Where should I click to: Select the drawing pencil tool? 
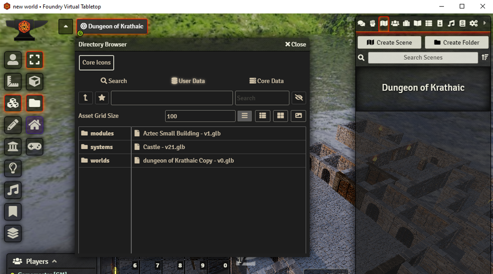coord(13,125)
